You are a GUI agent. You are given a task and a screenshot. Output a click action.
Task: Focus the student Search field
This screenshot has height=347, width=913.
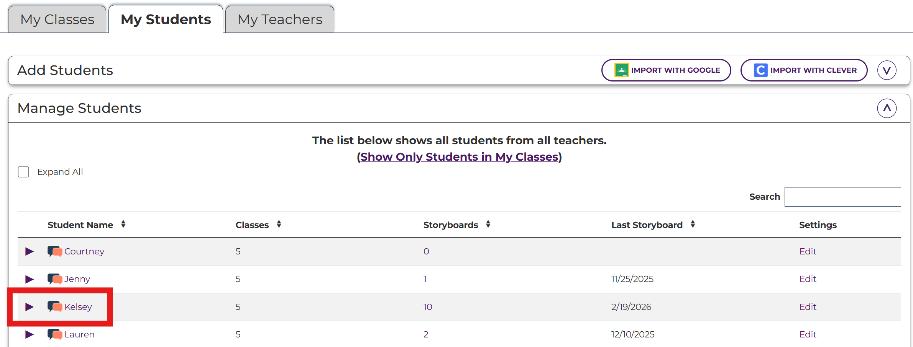click(x=842, y=197)
